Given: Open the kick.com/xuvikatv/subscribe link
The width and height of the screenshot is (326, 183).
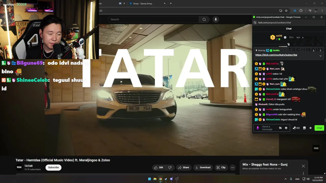Looking at the screenshot, I should pos(276,55).
